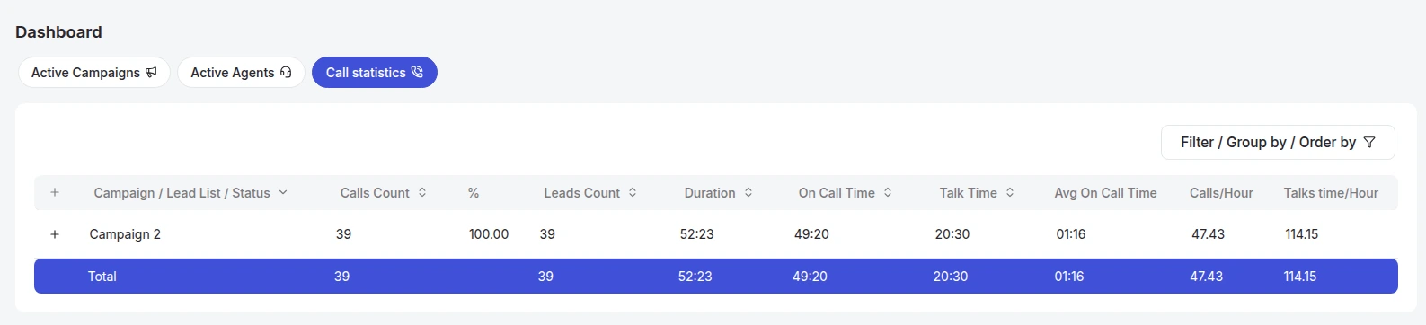Screen dimensions: 1426x325
Task: Select the Call statistics tab
Action: pos(375,73)
